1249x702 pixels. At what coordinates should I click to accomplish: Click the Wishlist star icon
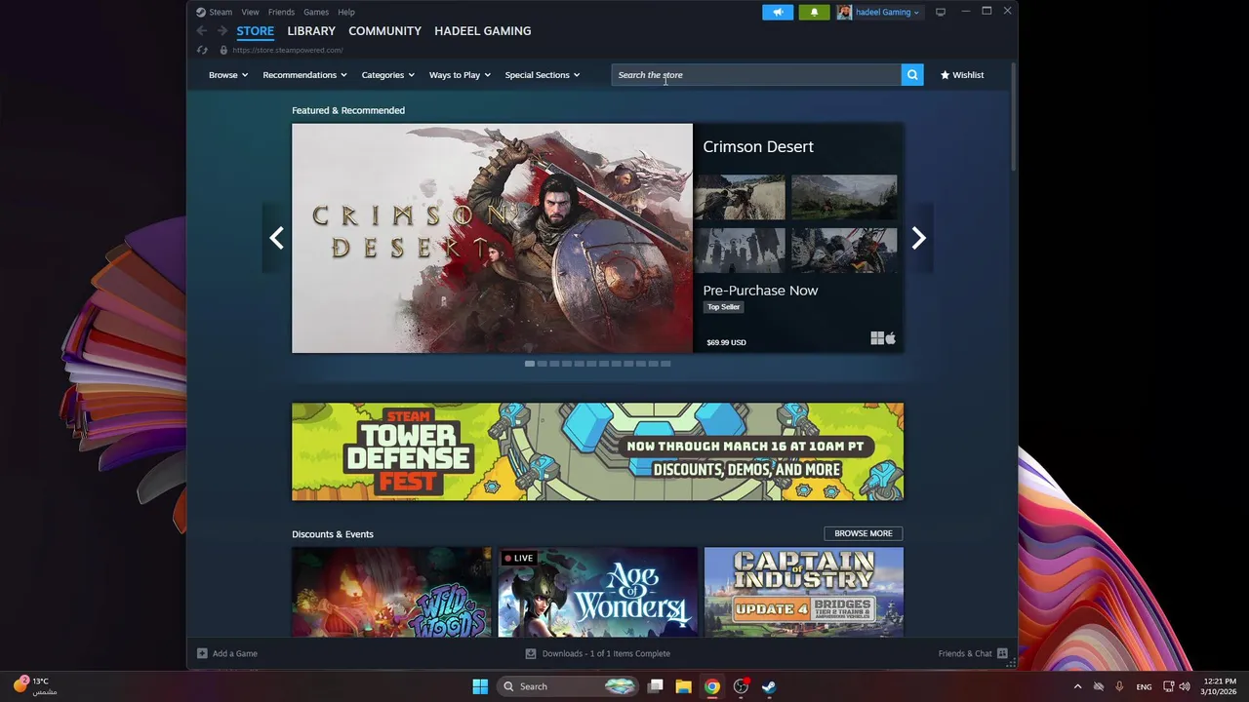(x=945, y=75)
